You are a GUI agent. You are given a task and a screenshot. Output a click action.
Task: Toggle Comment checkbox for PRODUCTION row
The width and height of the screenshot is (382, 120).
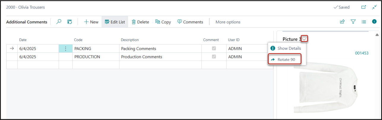214,57
